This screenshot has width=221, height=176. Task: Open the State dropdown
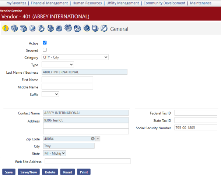pyautogui.click(x=55, y=153)
